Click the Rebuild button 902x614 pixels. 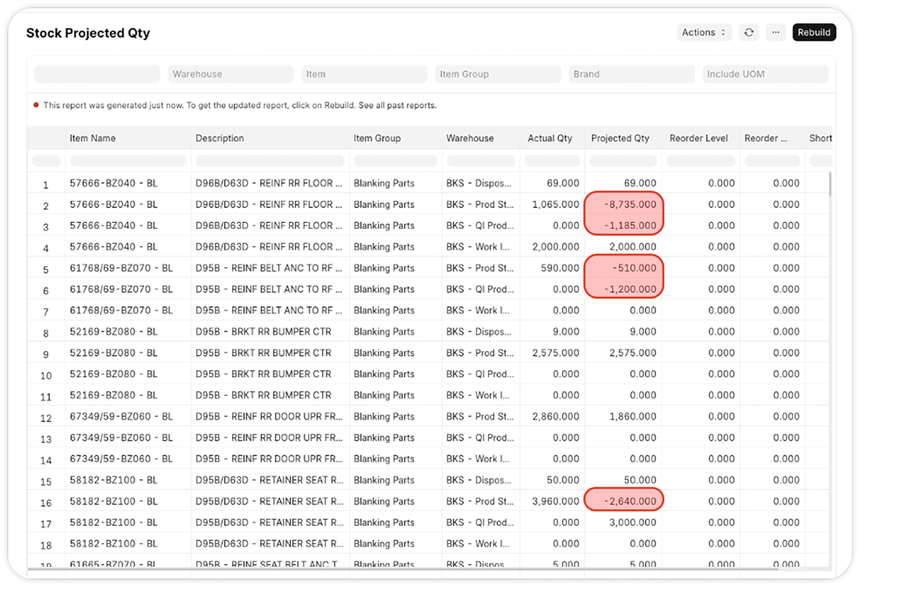(814, 32)
